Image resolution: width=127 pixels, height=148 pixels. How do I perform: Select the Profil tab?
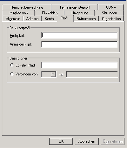[65, 18]
